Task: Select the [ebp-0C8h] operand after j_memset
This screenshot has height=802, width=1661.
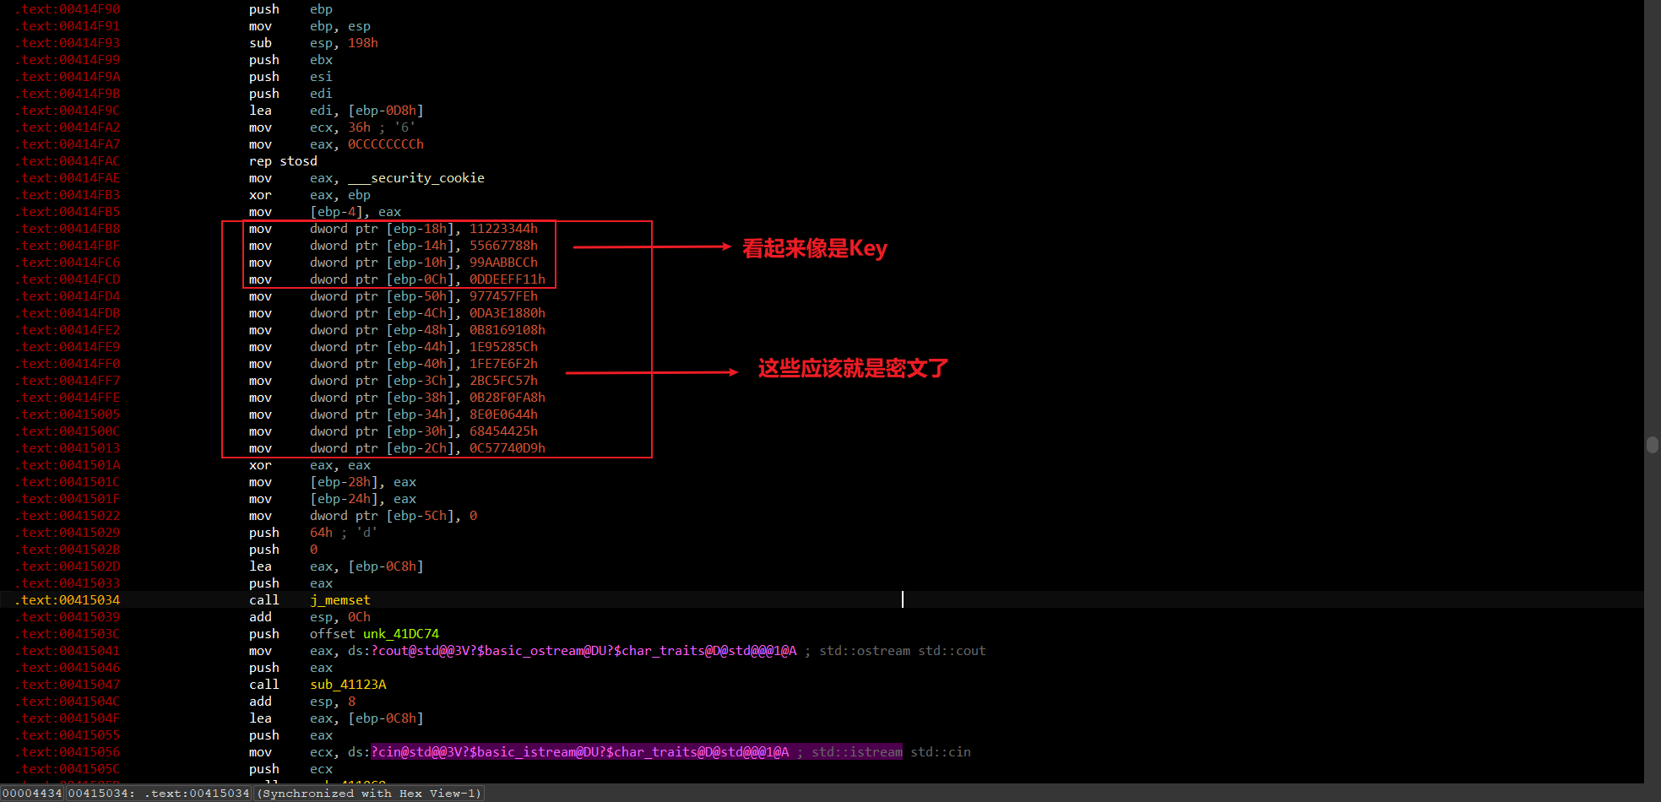Action: tap(386, 718)
